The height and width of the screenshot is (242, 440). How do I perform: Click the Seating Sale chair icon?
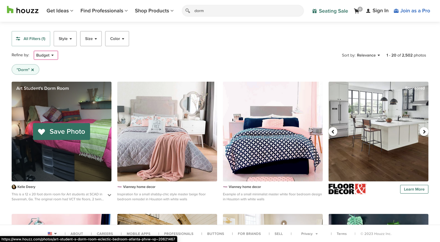[x=314, y=11]
